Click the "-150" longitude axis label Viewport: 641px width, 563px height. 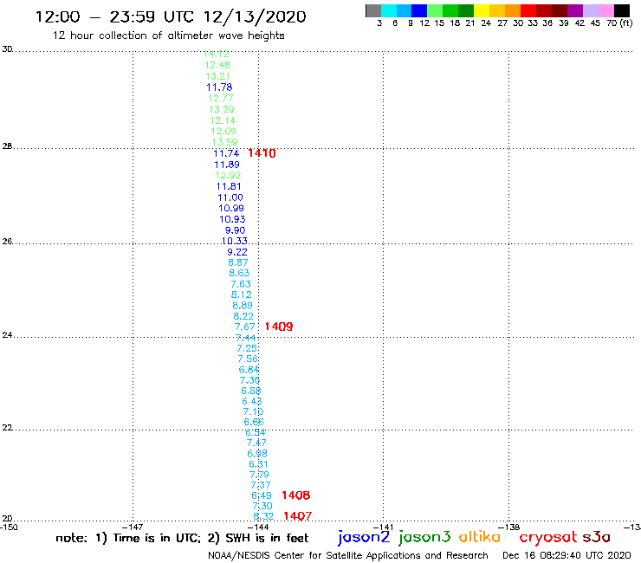coord(9,527)
